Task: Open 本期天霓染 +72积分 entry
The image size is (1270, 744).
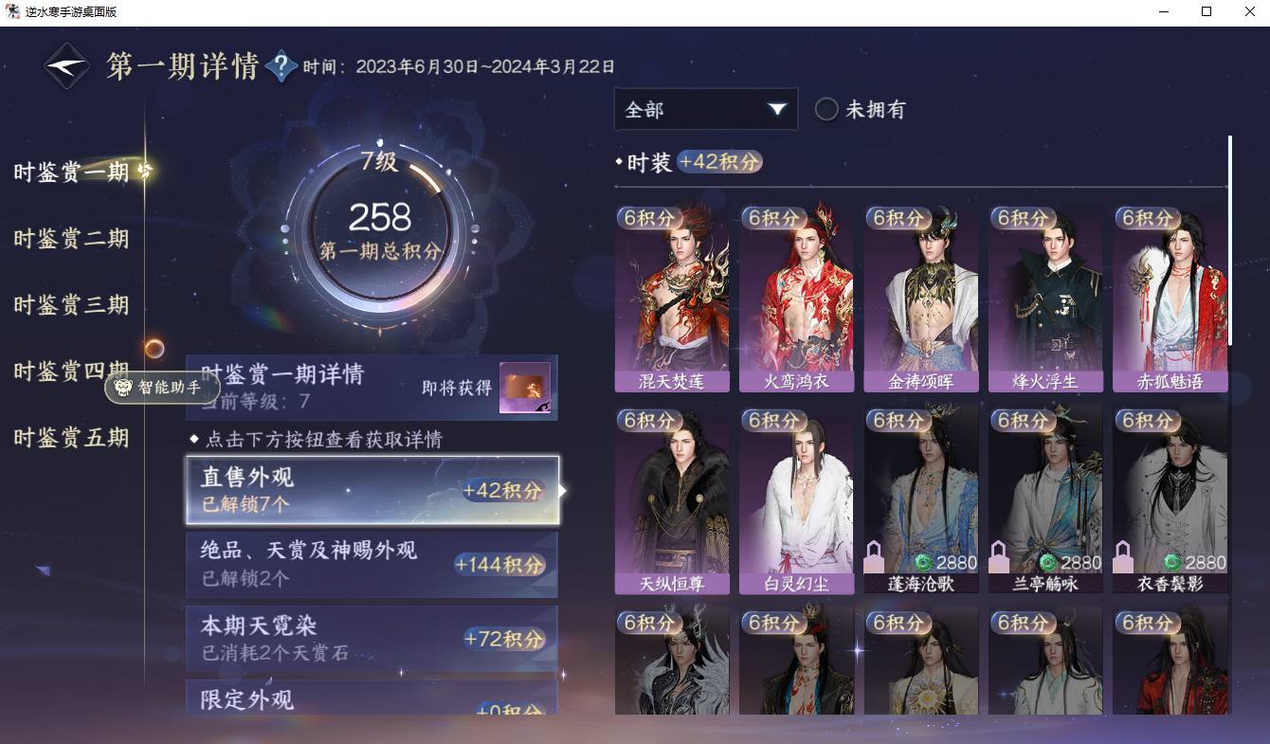Action: (372, 638)
